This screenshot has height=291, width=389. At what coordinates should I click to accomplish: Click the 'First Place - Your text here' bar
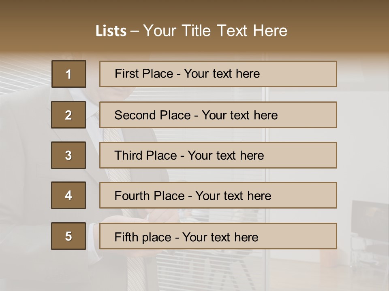218,74
